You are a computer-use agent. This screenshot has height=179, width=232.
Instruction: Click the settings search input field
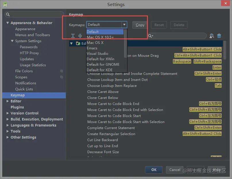click(x=34, y=14)
